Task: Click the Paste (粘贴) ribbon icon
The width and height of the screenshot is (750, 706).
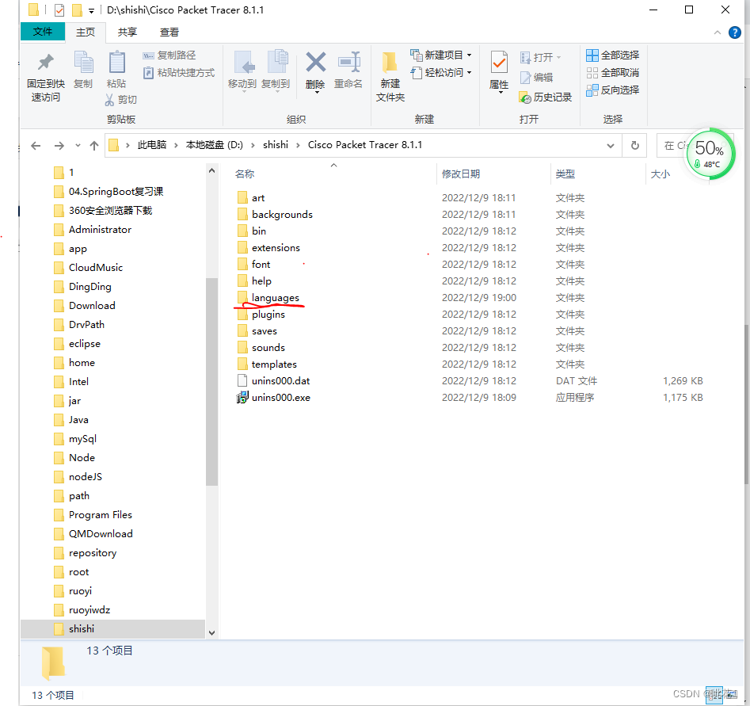Action: 116,63
